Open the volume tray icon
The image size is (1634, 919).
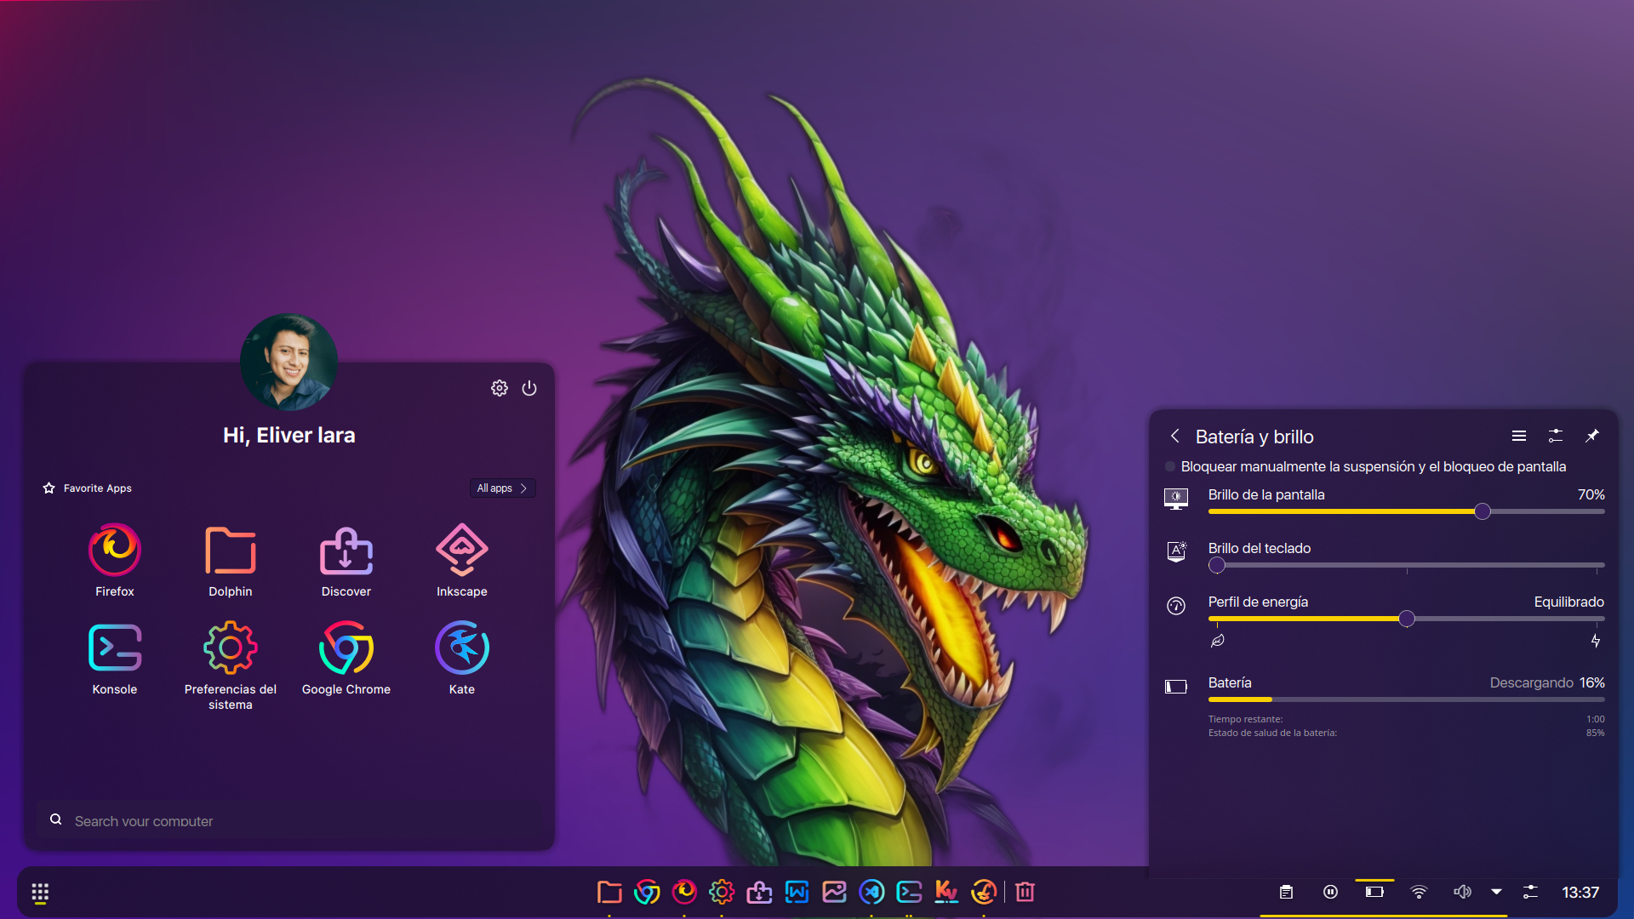pos(1462,892)
